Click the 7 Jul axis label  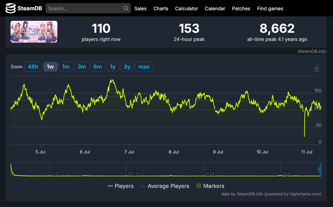[x=129, y=152]
